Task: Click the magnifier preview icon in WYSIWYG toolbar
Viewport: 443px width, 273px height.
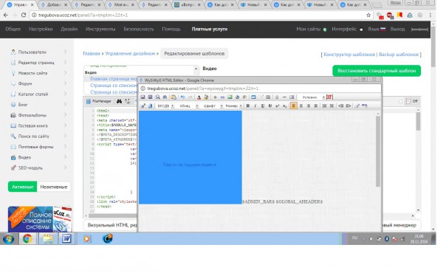Action: tap(158, 97)
